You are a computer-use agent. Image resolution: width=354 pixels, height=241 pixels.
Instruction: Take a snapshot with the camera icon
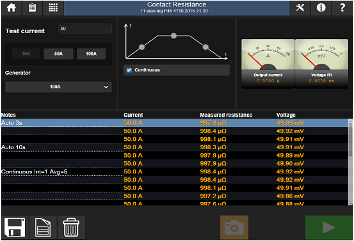tap(234, 227)
